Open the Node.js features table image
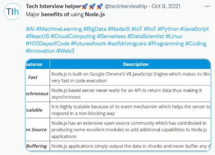The width and height of the screenshot is (215, 155). click(x=118, y=105)
